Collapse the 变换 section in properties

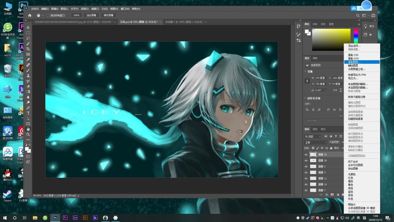(305, 72)
